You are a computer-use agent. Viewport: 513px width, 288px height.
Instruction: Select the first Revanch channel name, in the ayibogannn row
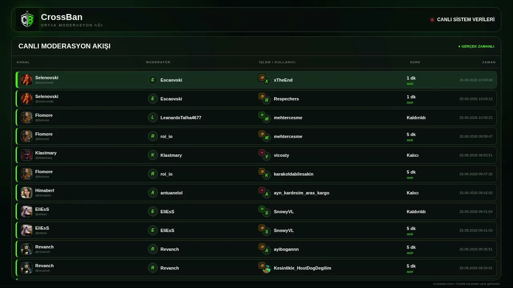point(44,247)
